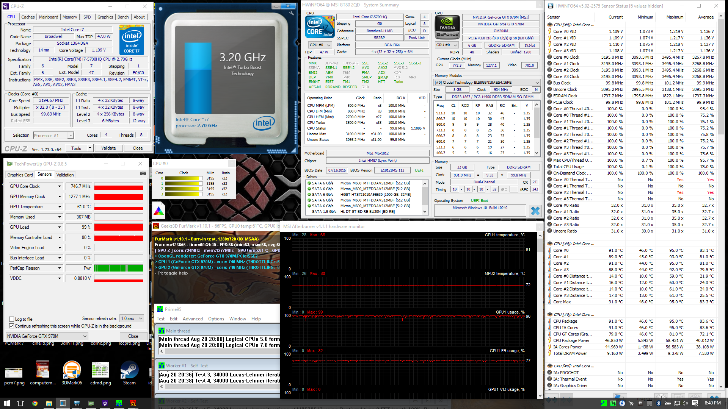Switch to FurMark via its taskbar button
Screen dimensions: 728x409
pos(133,403)
